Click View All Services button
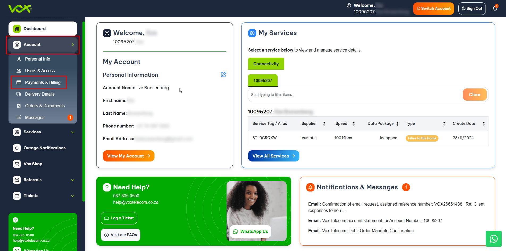The image size is (506, 251). pos(273,156)
